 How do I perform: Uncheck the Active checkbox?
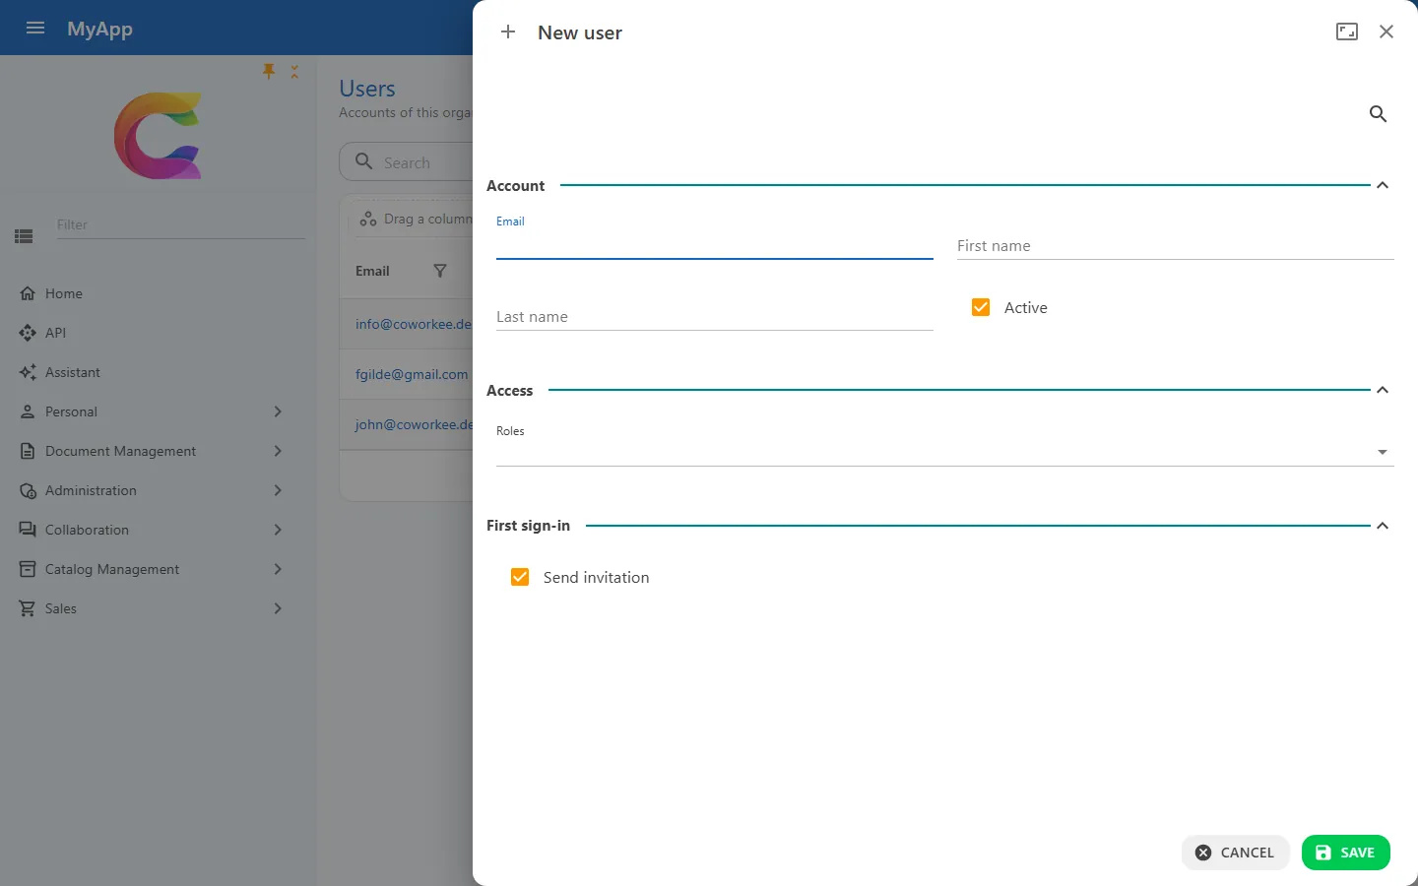point(981,307)
